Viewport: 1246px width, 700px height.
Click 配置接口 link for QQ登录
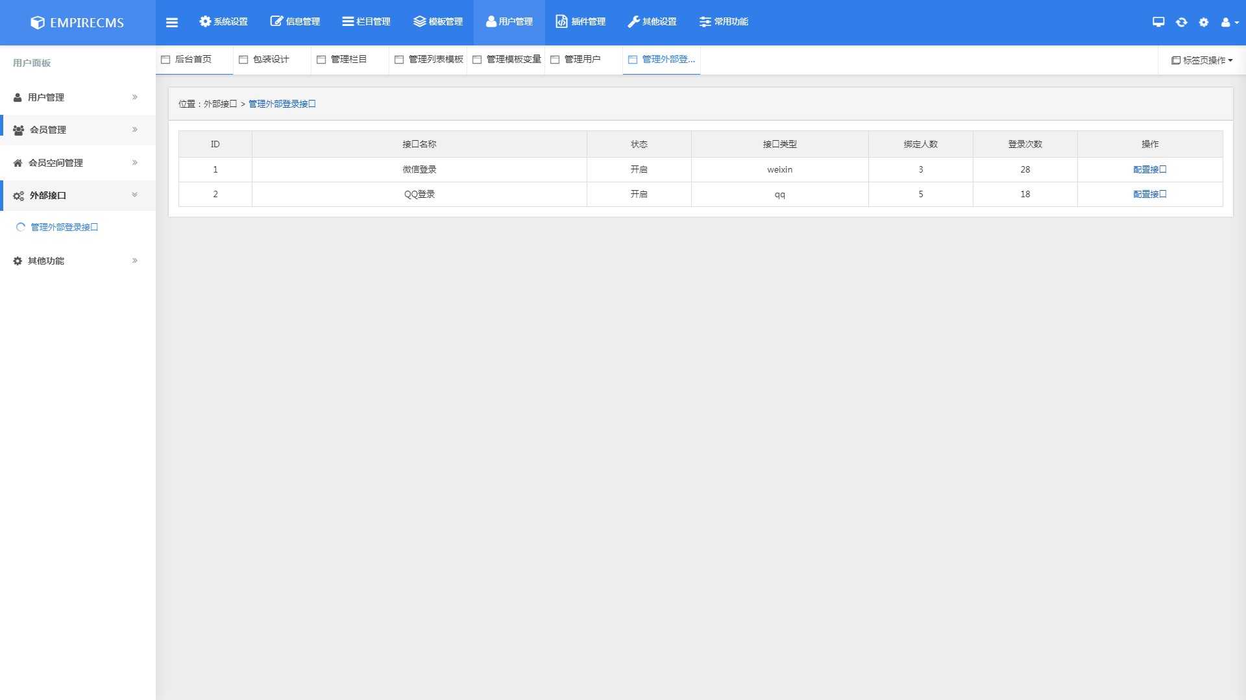(x=1149, y=195)
